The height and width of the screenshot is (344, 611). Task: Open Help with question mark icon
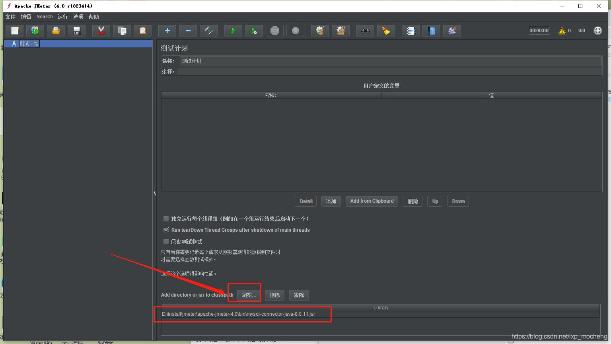[432, 31]
